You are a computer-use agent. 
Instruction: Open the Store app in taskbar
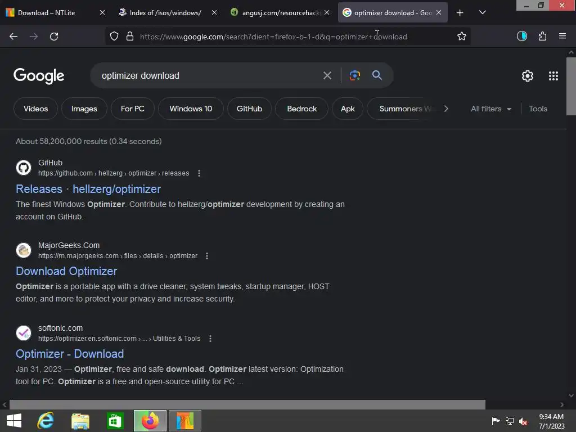(115, 421)
